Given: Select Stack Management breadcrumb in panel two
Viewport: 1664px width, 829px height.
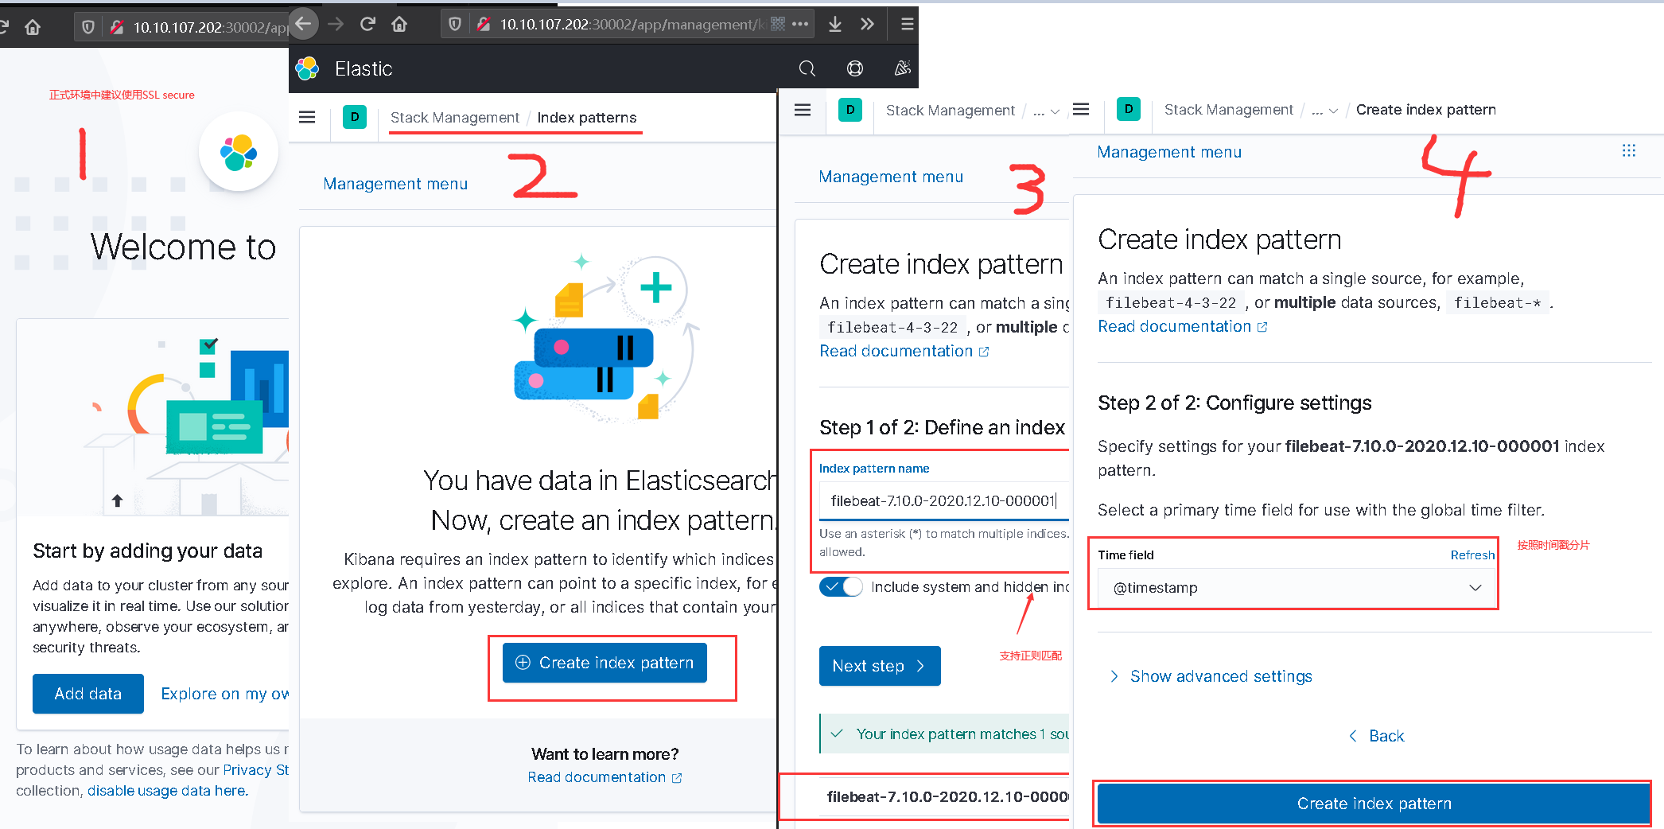Looking at the screenshot, I should (x=455, y=118).
